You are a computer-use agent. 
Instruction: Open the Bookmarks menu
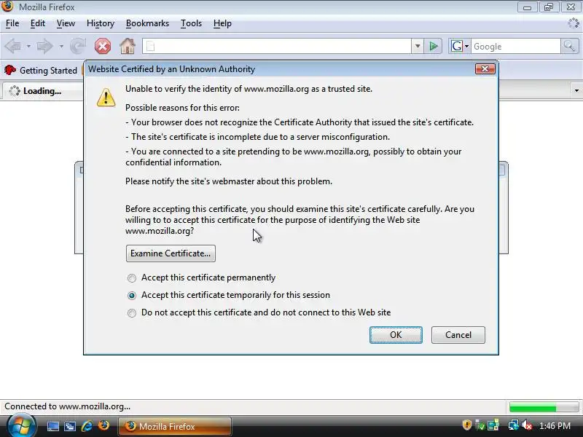(147, 23)
